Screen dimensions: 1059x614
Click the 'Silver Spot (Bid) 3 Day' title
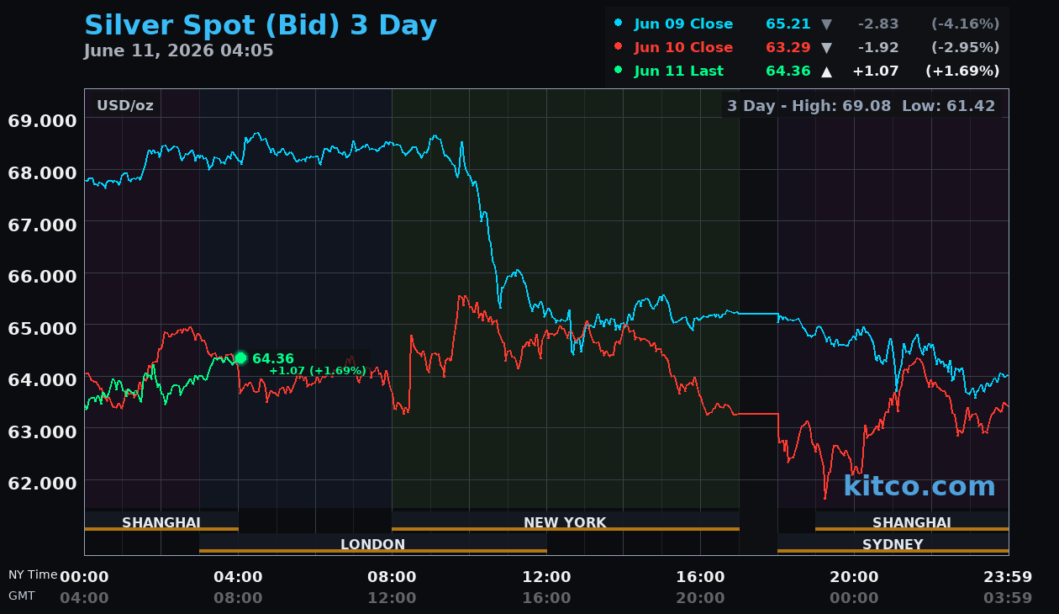click(x=261, y=25)
